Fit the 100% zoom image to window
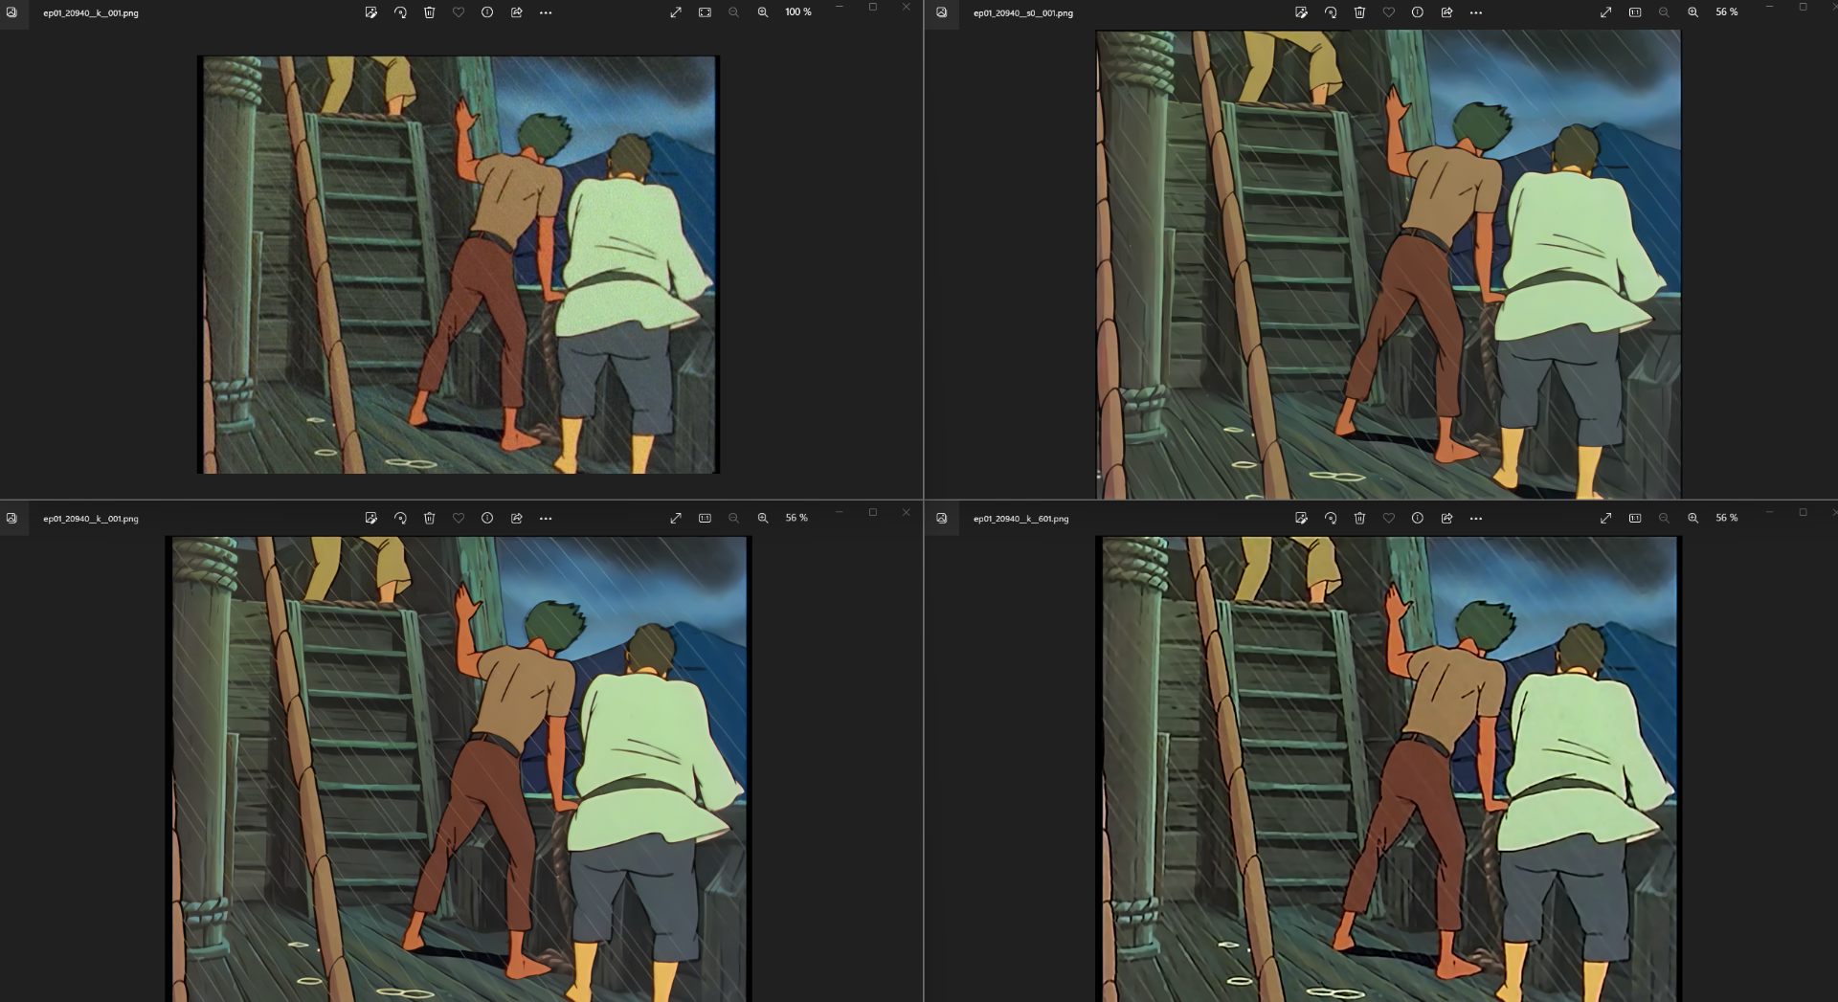Image resolution: width=1838 pixels, height=1002 pixels. [x=705, y=12]
